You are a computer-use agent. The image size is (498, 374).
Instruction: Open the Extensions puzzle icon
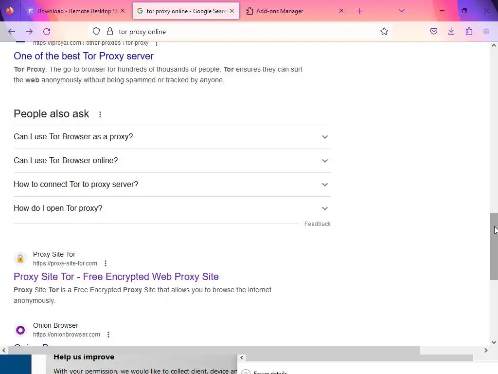point(469,31)
